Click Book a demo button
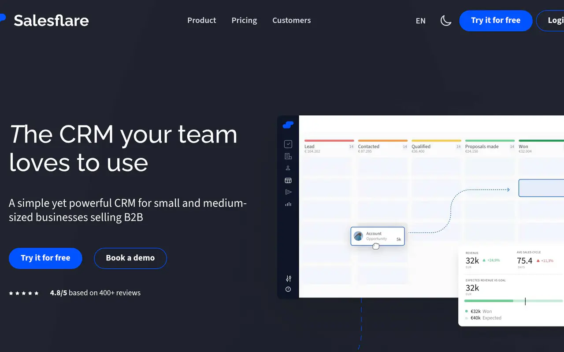The width and height of the screenshot is (564, 352). coord(130,258)
